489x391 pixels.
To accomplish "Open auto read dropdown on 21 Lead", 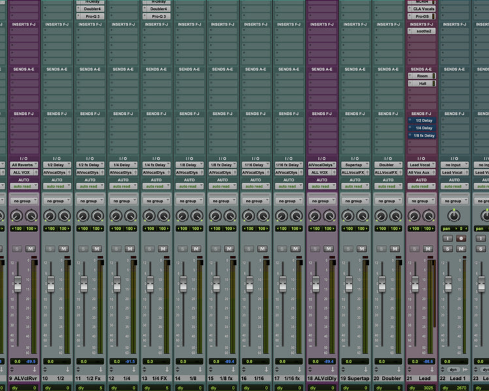I will pyautogui.click(x=421, y=186).
